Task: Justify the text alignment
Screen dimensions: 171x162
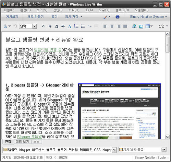Action: tap(125, 26)
